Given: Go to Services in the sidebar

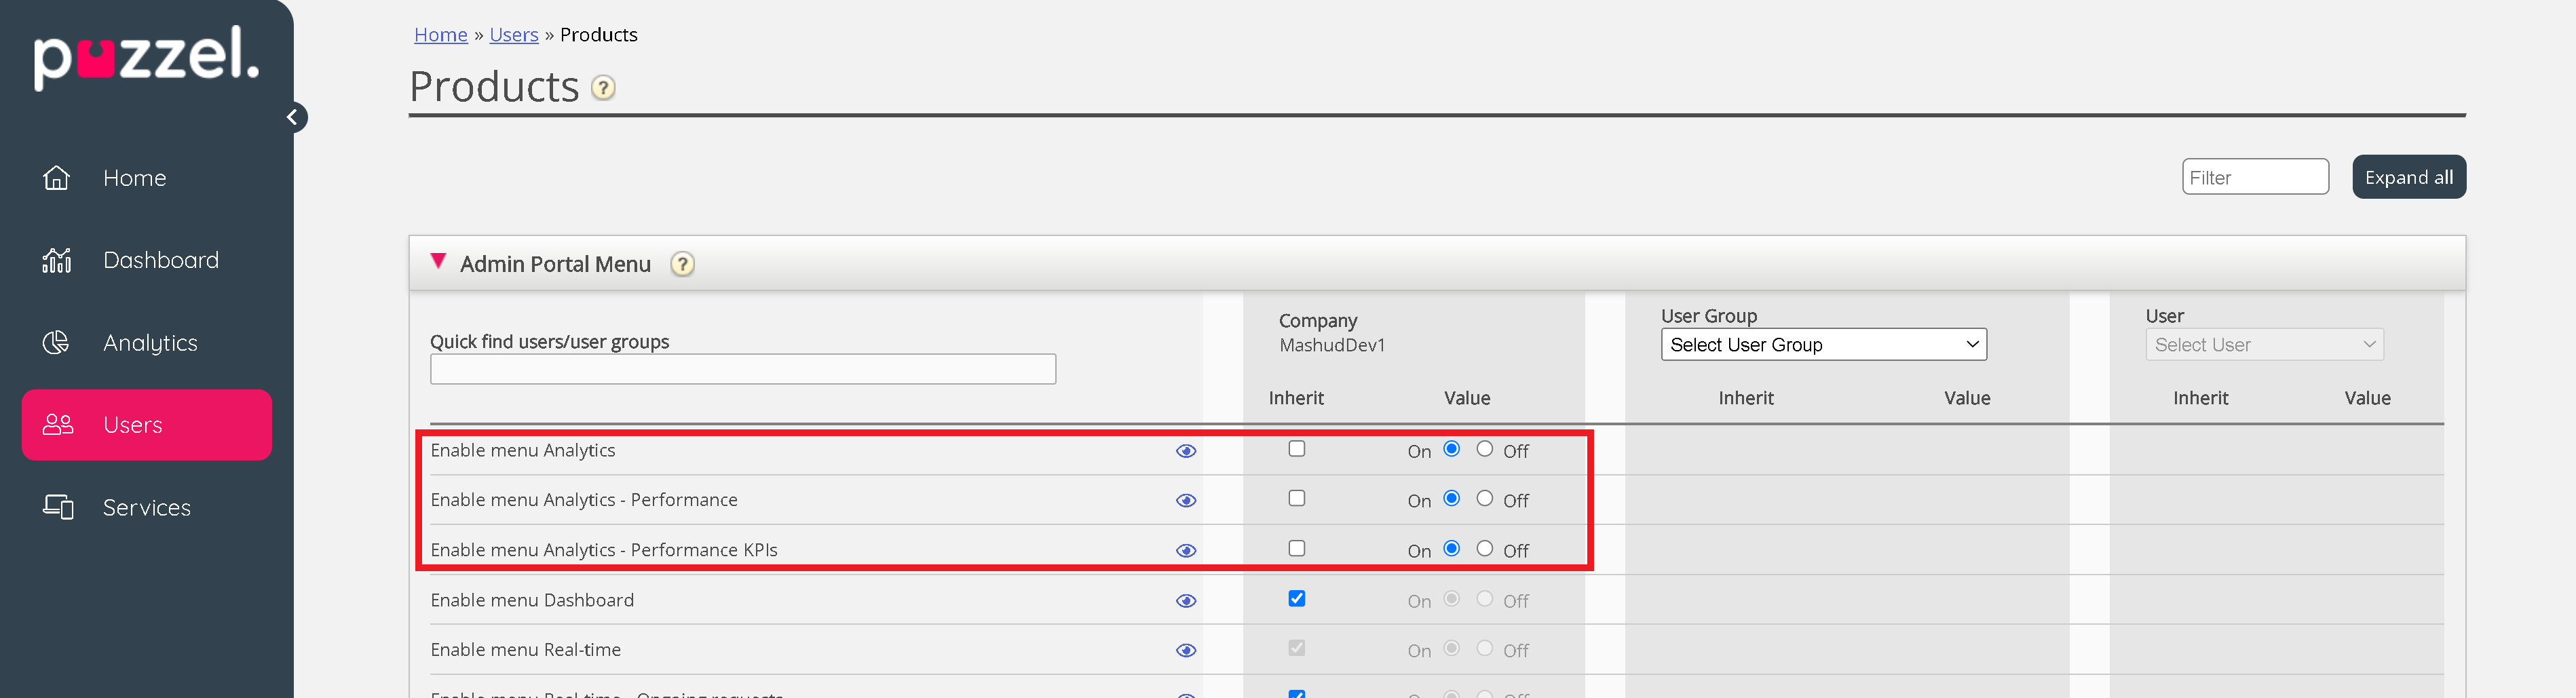Looking at the screenshot, I should (146, 508).
